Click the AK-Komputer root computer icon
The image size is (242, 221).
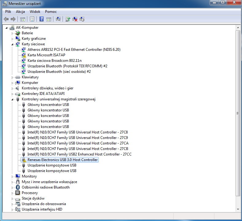click(x=12, y=28)
